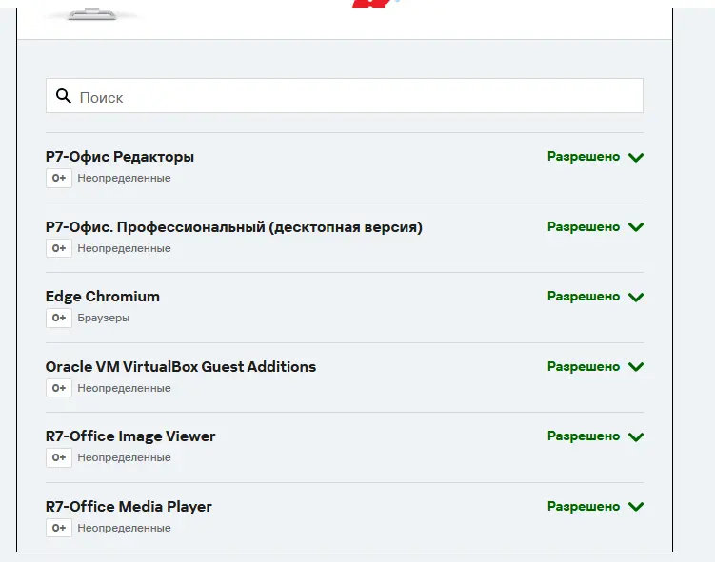715x562 pixels.
Task: Expand the chevron for Р7-Офис Редакторы
Action: (636, 158)
